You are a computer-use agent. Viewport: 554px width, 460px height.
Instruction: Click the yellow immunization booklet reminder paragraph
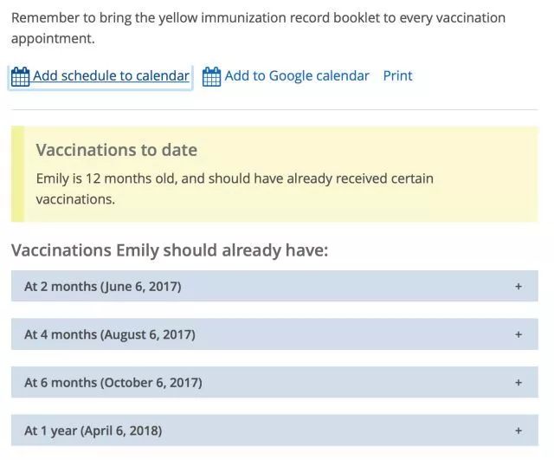point(258,28)
